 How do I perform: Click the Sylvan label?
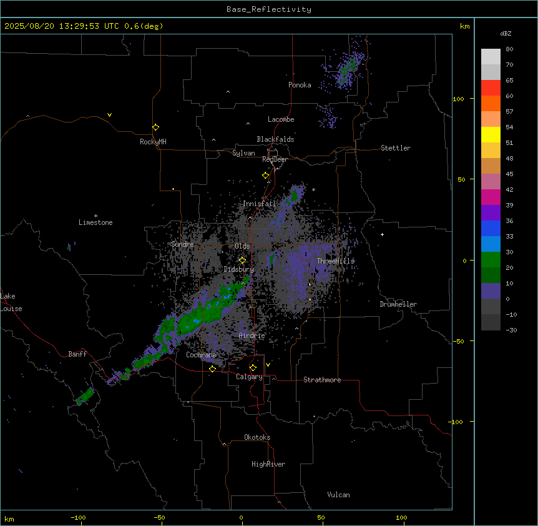(243, 153)
